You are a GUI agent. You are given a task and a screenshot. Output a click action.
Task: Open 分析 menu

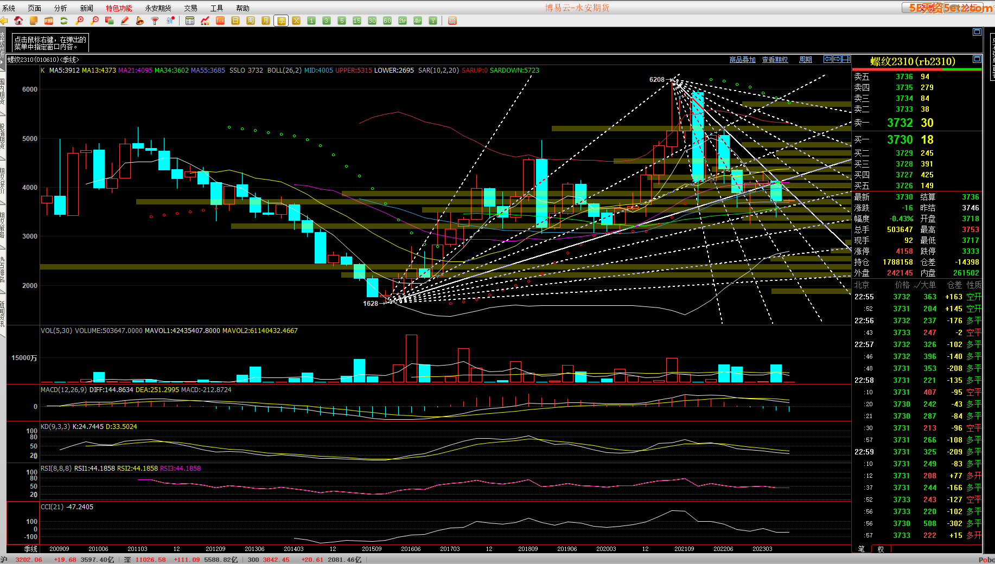coord(61,8)
